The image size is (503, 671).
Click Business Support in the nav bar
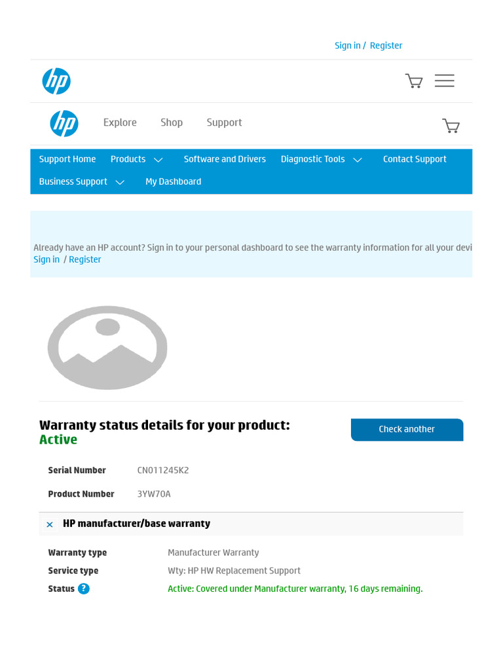pos(73,182)
